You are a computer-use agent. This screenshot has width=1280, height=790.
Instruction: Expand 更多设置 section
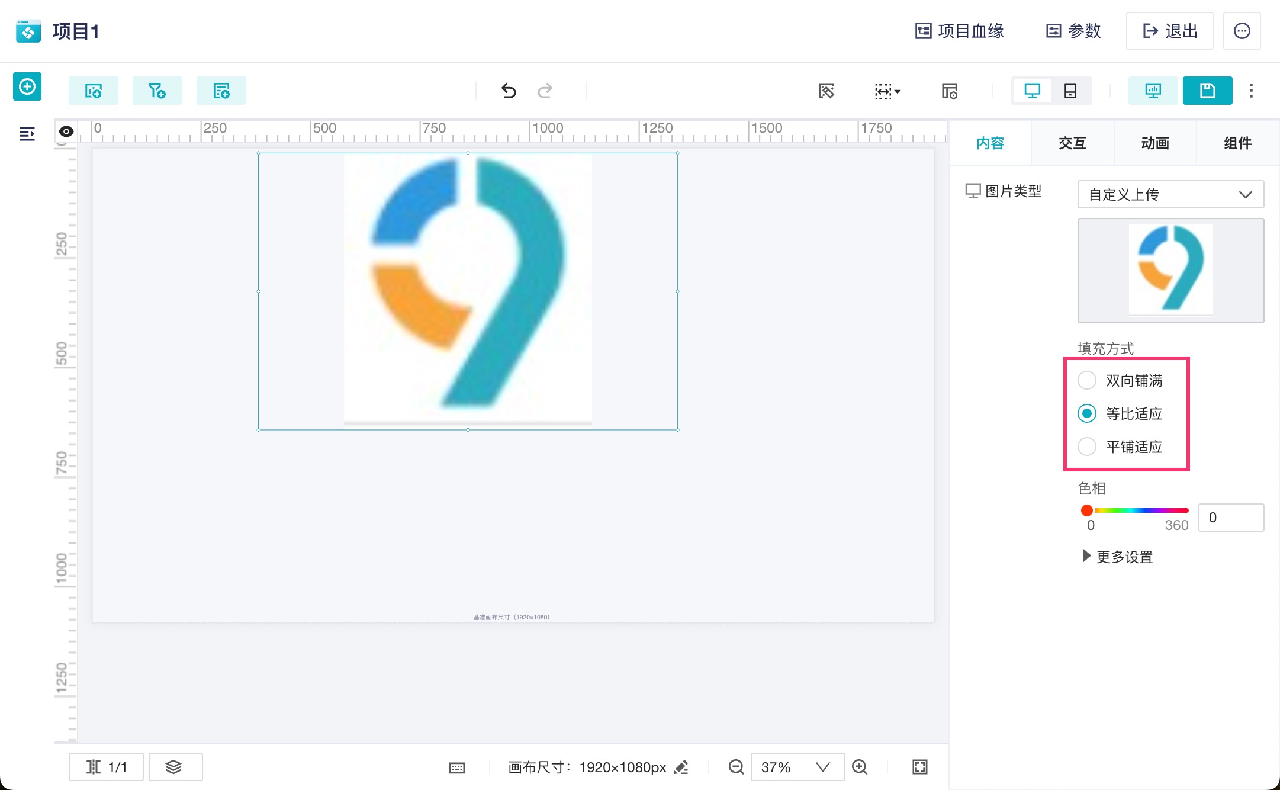(1117, 557)
